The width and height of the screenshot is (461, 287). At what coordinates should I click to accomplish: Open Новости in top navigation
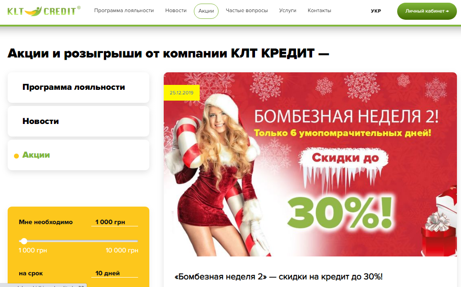point(176,11)
